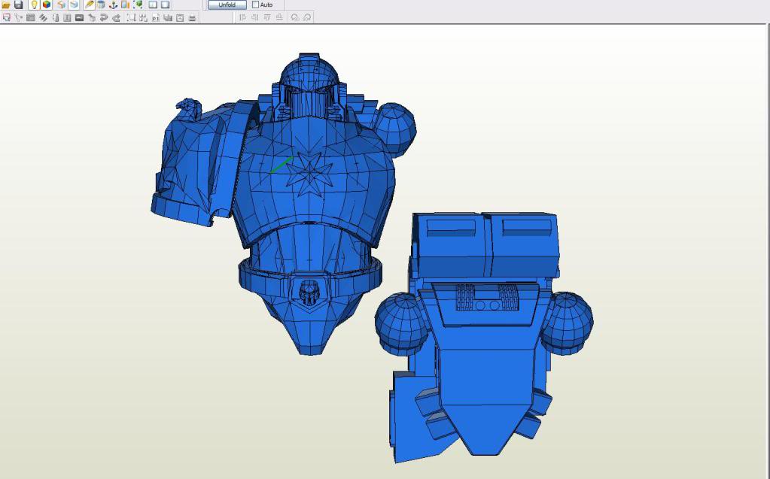Click the Unfold button

227,5
